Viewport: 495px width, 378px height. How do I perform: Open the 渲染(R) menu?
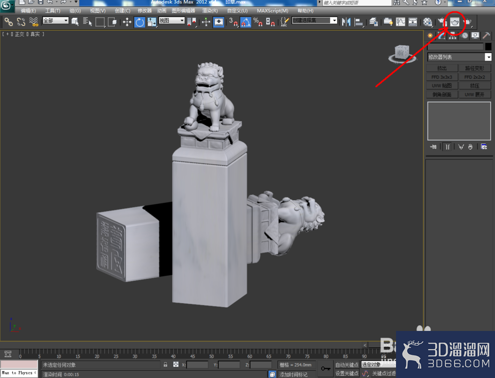210,10
